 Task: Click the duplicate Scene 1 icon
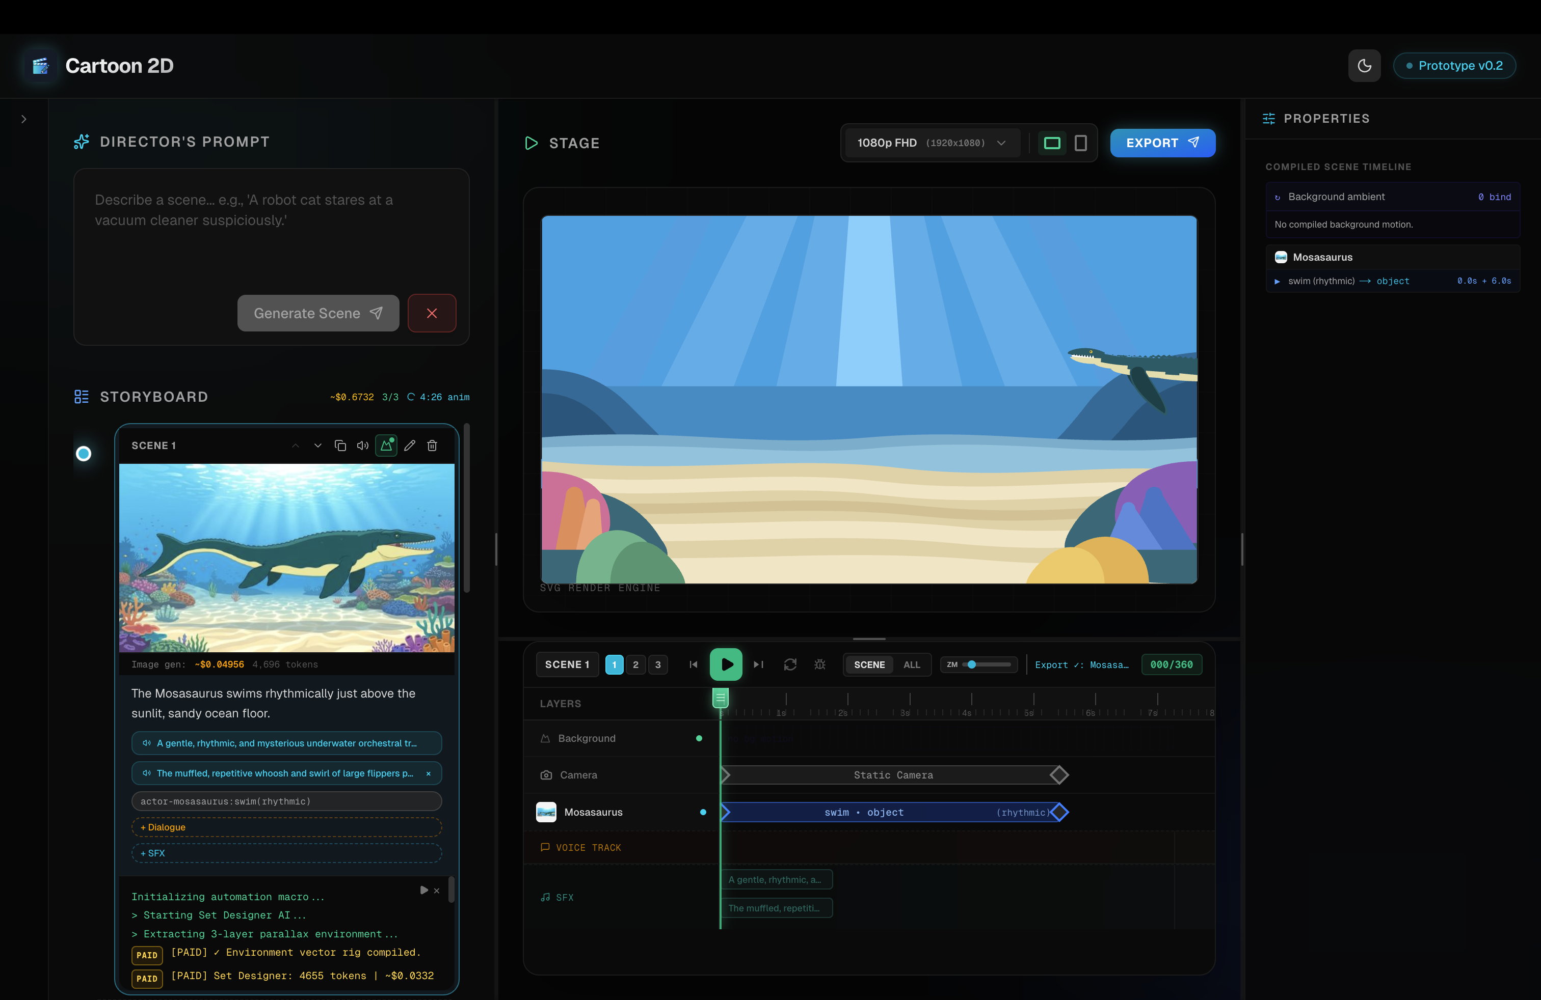pyautogui.click(x=340, y=446)
